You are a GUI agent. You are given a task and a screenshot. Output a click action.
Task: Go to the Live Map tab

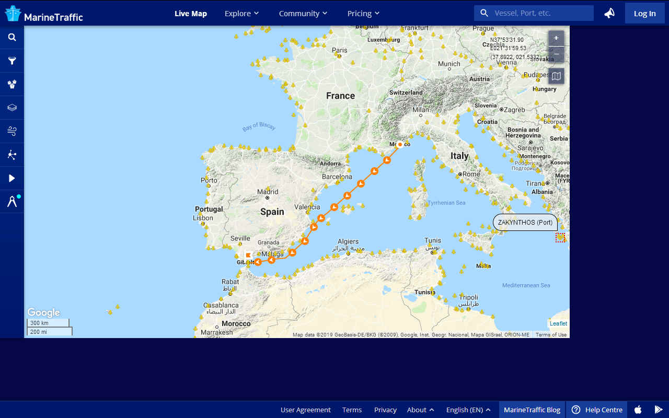tap(191, 14)
